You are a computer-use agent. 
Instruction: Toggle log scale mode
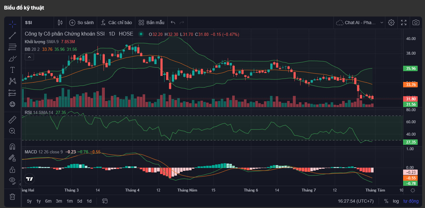(396, 201)
